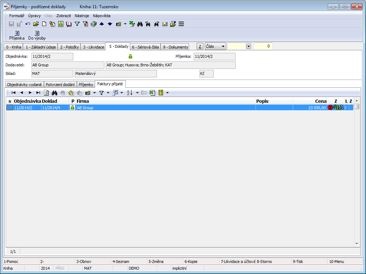Click the 9-Tisk function key button
The image size is (366, 274).
point(298,262)
